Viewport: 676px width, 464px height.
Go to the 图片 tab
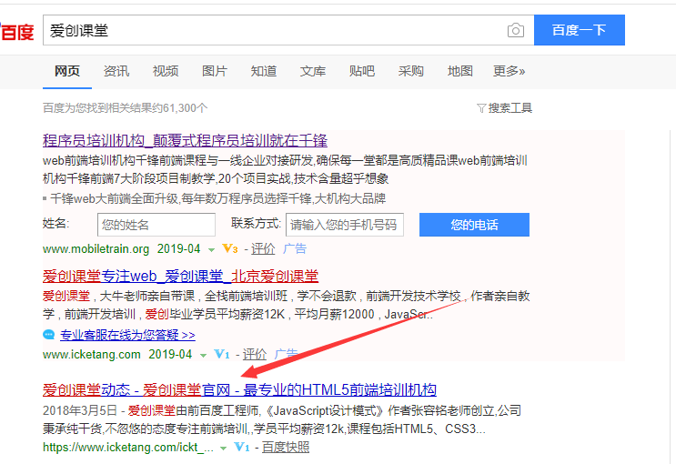(x=215, y=71)
